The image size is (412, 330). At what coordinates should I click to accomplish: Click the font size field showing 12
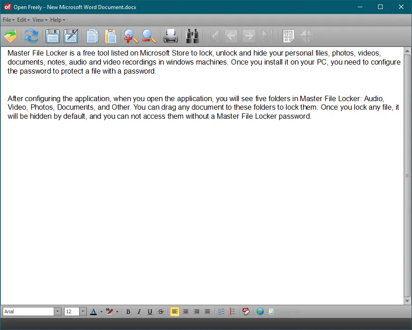tap(72, 311)
